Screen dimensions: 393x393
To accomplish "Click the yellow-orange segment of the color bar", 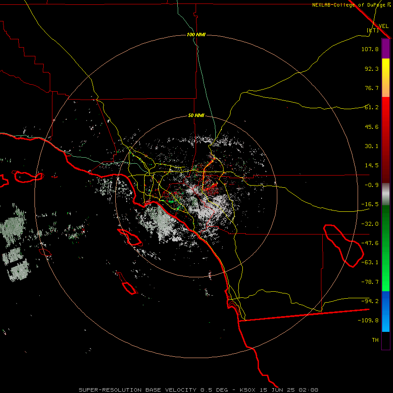I will [x=386, y=78].
